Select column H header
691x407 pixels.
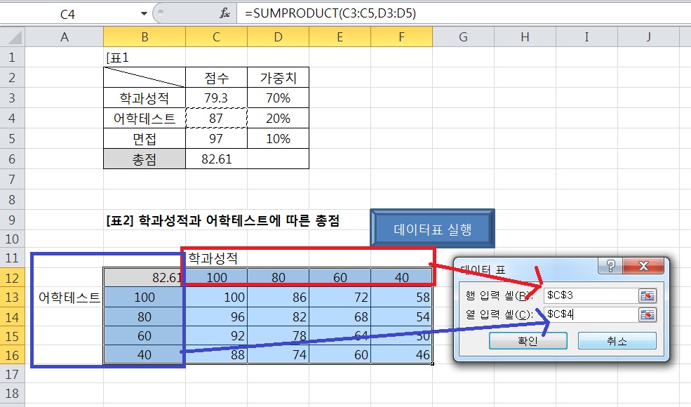(525, 37)
